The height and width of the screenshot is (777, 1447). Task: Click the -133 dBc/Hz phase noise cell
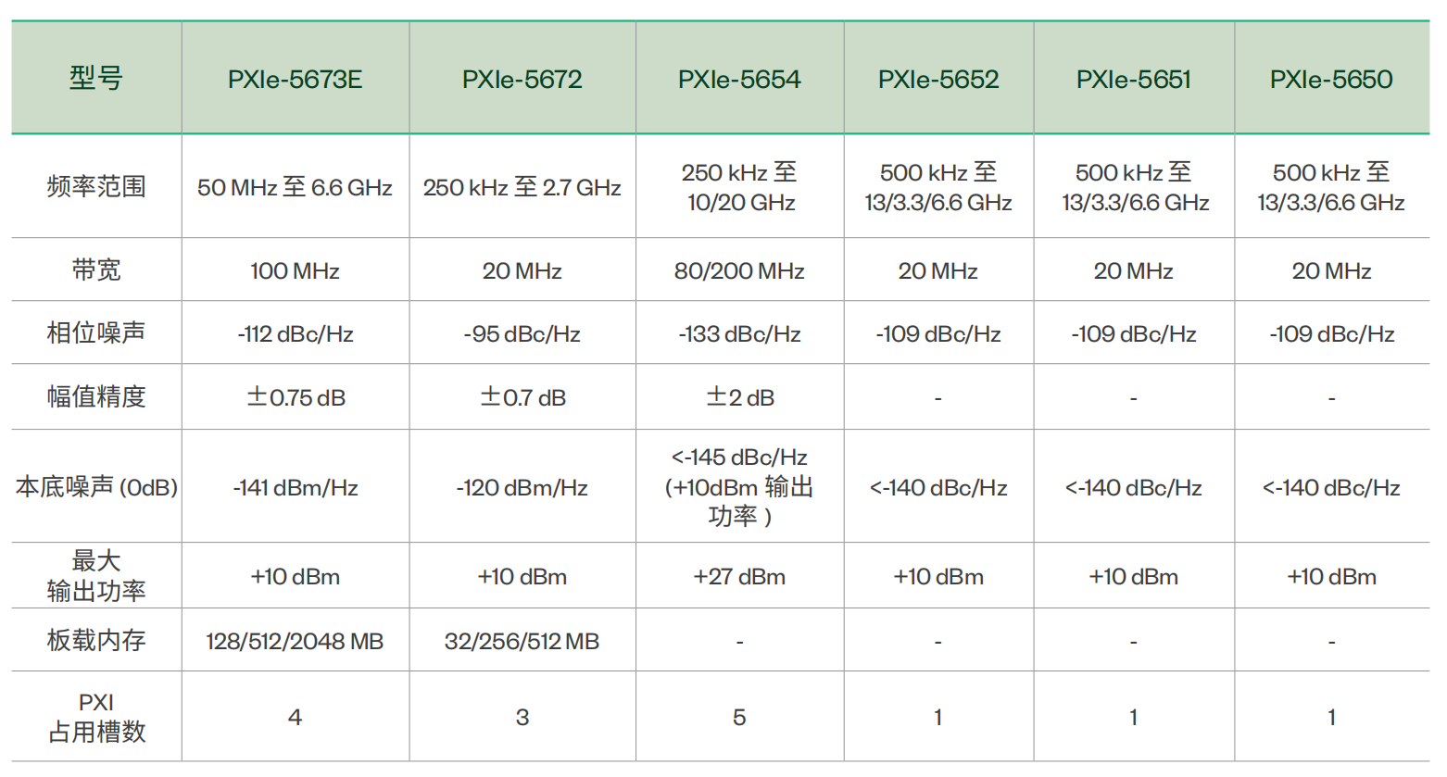739,334
